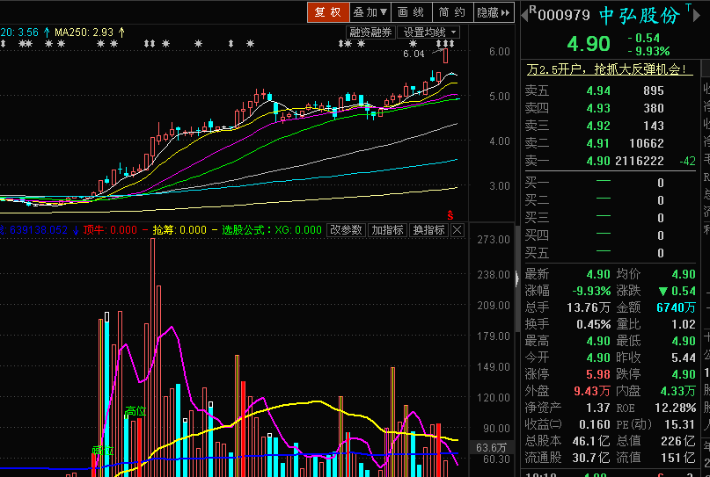Select stock code 000979
This screenshot has height=477, width=710.
564,15
